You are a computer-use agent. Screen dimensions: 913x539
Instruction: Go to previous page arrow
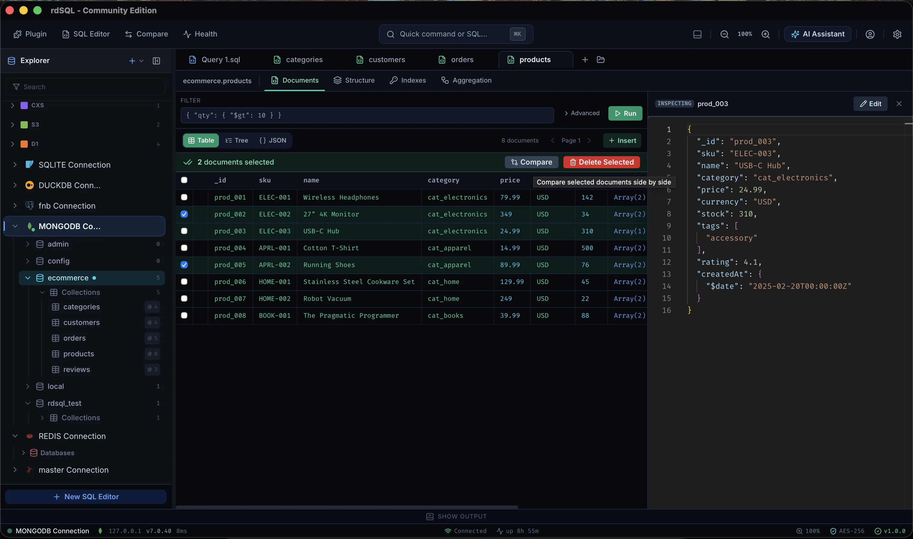coord(553,140)
